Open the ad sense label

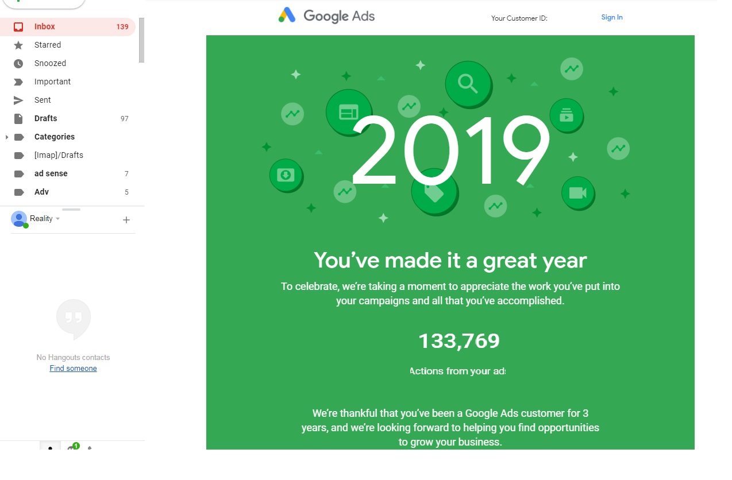[x=51, y=173]
